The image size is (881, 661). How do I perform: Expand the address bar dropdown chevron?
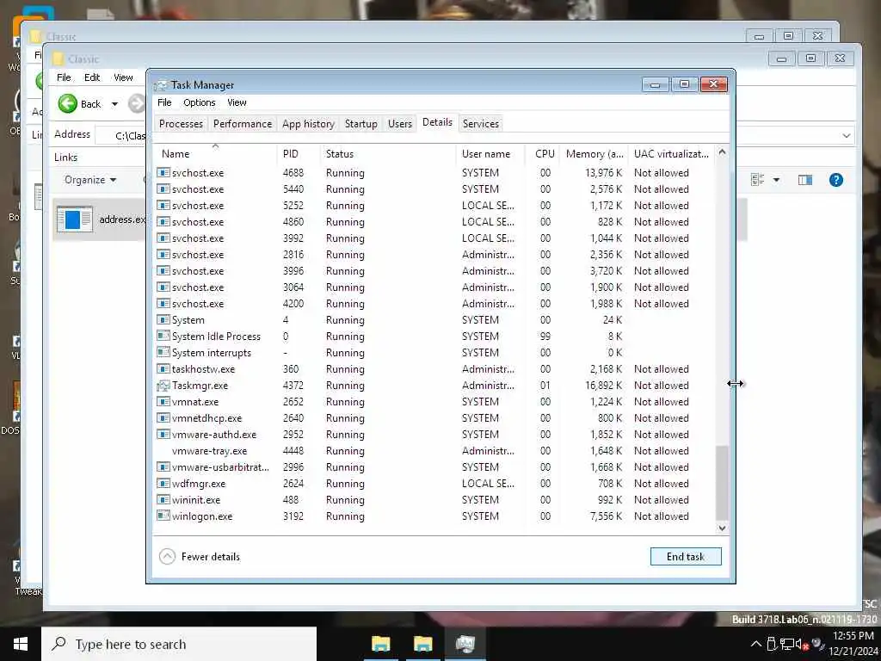click(847, 136)
